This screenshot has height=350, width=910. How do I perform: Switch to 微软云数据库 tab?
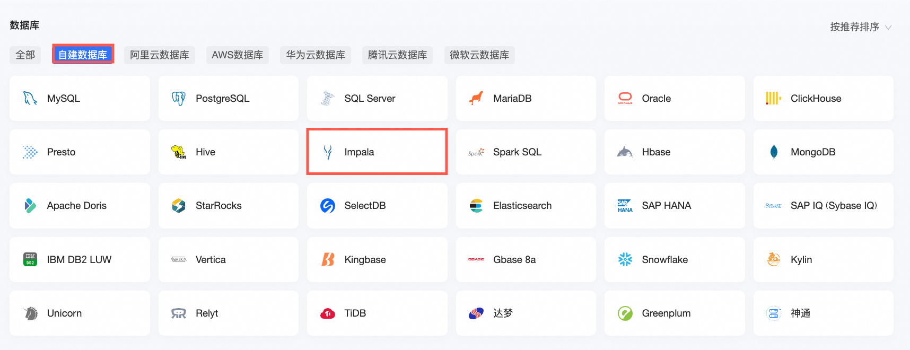coord(479,55)
